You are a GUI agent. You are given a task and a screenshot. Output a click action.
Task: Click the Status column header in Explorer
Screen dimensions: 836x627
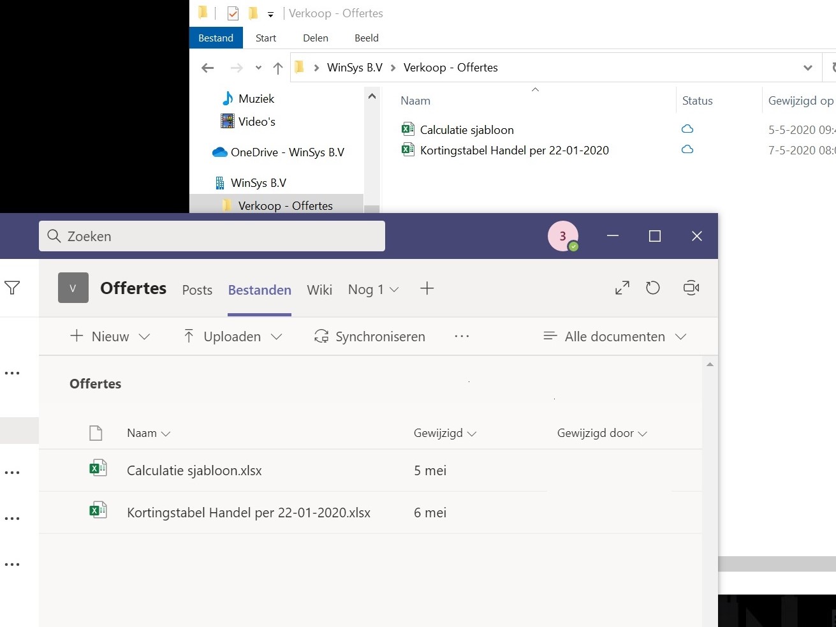click(698, 101)
